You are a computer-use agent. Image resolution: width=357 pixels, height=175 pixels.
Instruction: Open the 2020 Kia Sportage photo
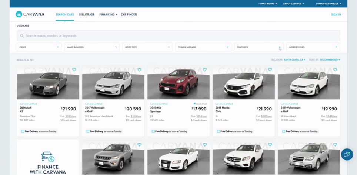178,85
